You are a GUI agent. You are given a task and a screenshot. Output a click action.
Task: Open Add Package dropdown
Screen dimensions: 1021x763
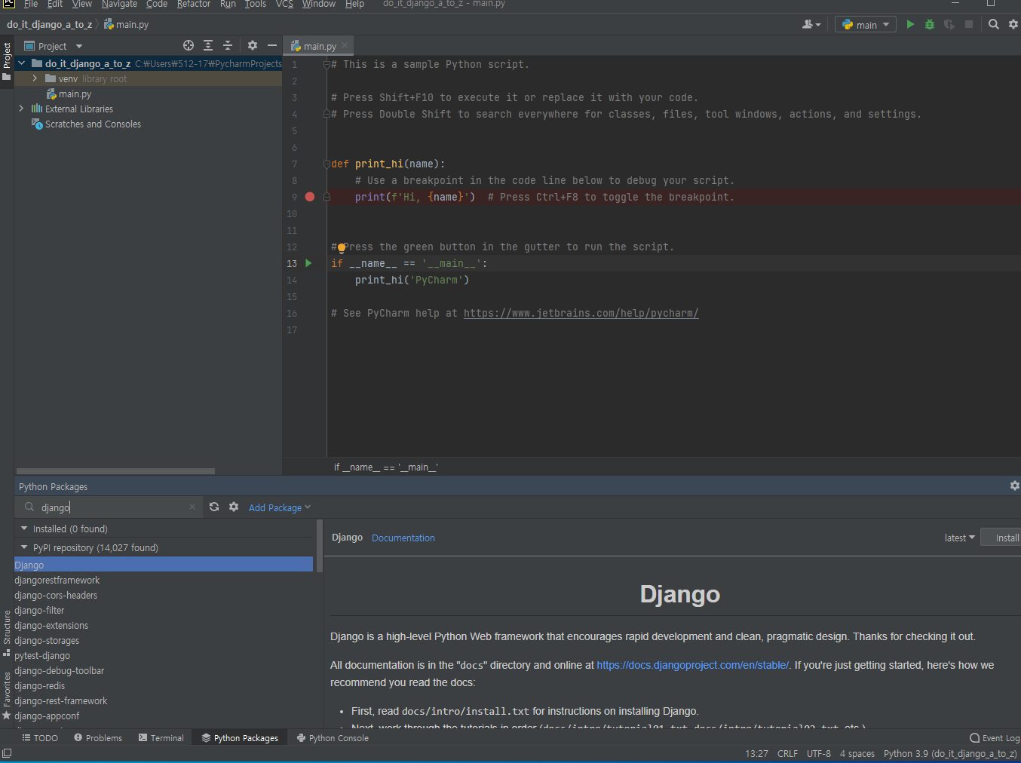tap(280, 507)
